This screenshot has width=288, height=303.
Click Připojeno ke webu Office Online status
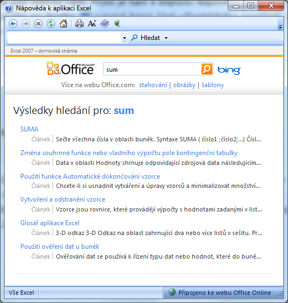tap(224, 293)
